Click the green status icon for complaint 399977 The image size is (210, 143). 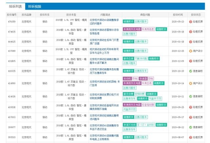coord(190,127)
